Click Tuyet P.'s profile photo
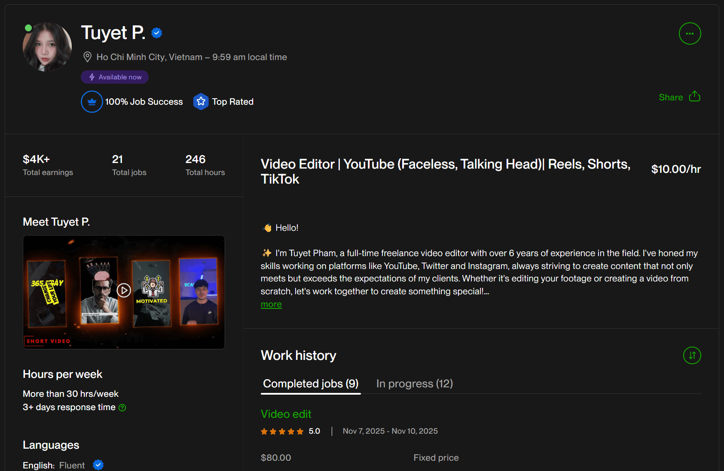This screenshot has width=724, height=471. [x=47, y=47]
